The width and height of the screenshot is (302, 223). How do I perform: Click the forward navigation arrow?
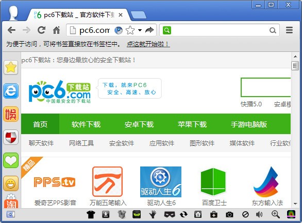coord(26,30)
